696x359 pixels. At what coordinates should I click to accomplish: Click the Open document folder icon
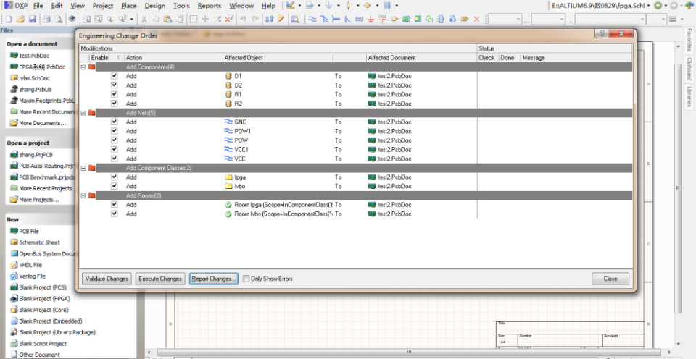click(20, 18)
